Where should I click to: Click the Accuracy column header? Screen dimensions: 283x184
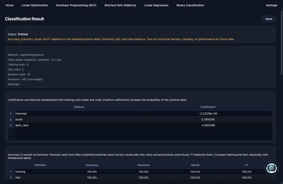coord(92,165)
